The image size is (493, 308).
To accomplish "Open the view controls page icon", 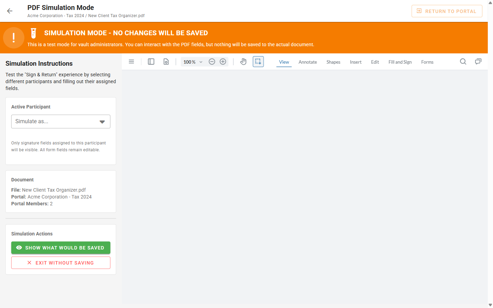I will (166, 62).
